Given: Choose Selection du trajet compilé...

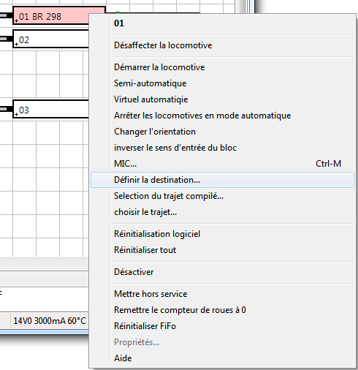Looking at the screenshot, I should point(222,196).
